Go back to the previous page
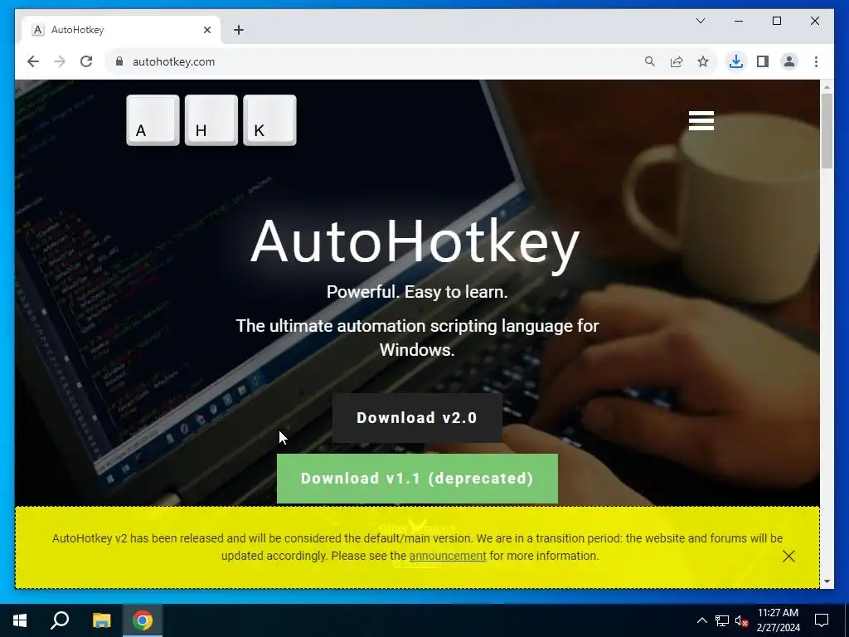The height and width of the screenshot is (637, 849). (x=33, y=61)
